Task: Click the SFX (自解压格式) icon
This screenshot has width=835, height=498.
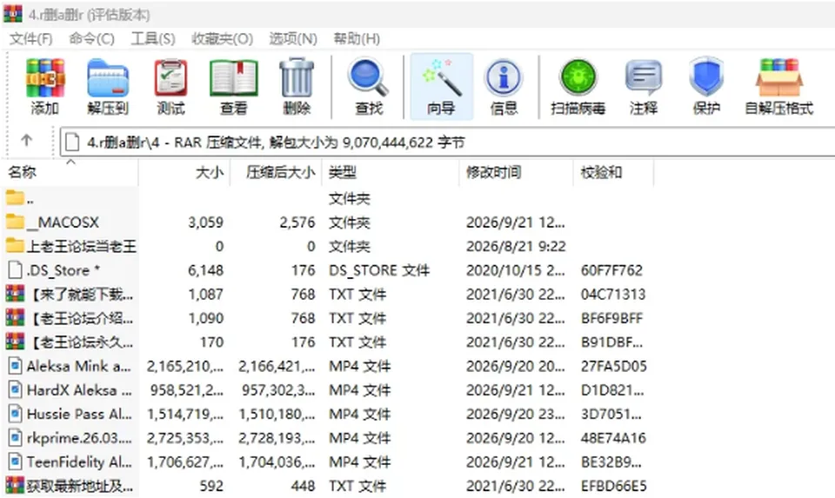Action: [779, 78]
